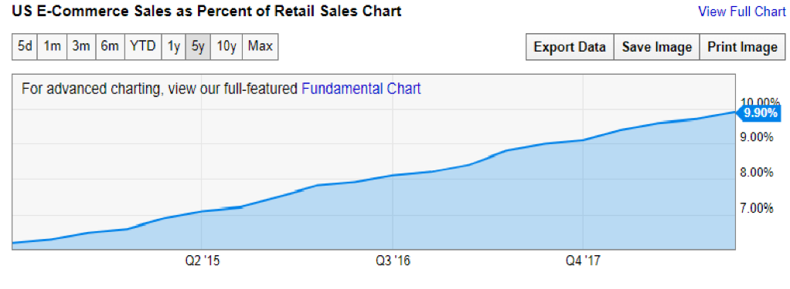Choose the 6m time range
Viewport: 790px width, 289px height.
tap(109, 47)
